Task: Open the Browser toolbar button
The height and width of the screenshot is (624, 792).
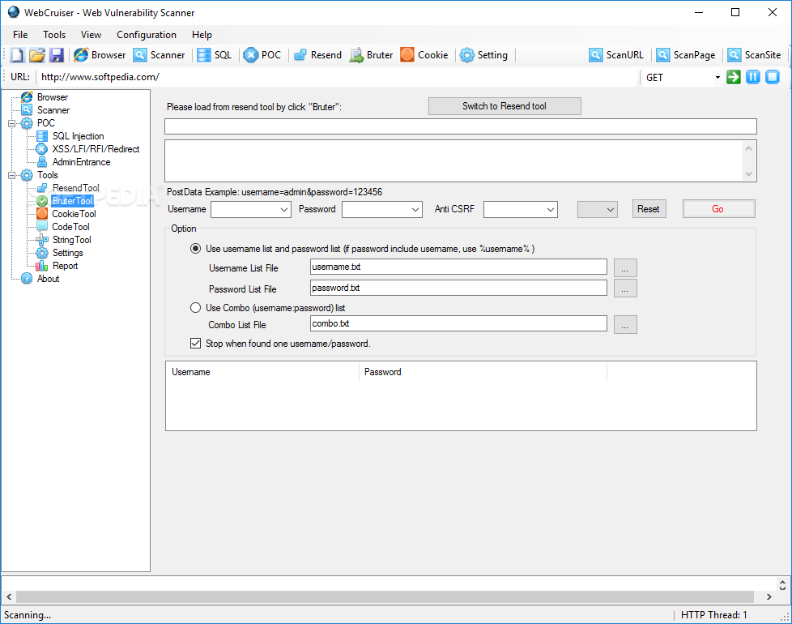Action: (x=100, y=55)
